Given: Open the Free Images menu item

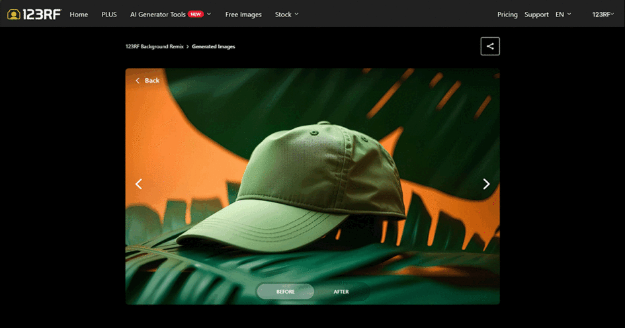Looking at the screenshot, I should [x=243, y=15].
